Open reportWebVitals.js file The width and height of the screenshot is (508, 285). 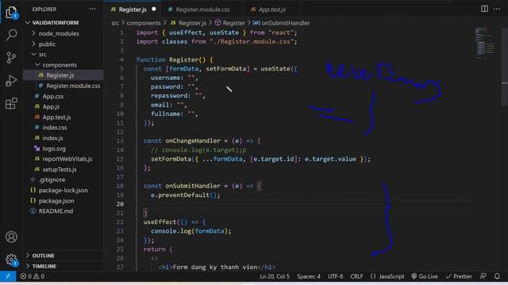click(x=63, y=158)
